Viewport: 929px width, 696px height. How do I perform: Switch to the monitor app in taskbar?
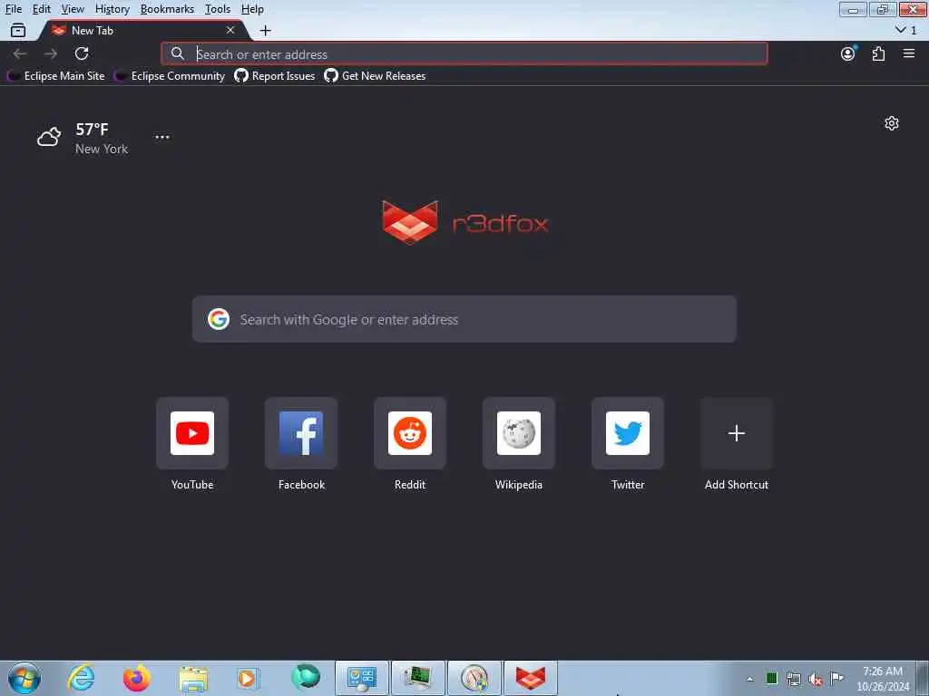[417, 678]
